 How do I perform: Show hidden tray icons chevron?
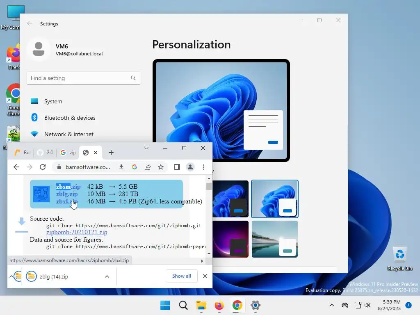pos(331,305)
